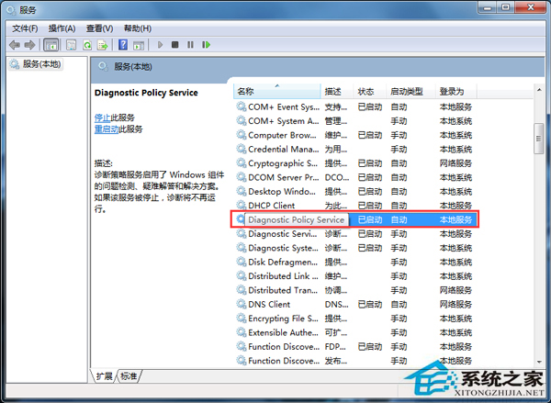
Task: Click the Refresh toolbar icon
Action: pyautogui.click(x=87, y=45)
